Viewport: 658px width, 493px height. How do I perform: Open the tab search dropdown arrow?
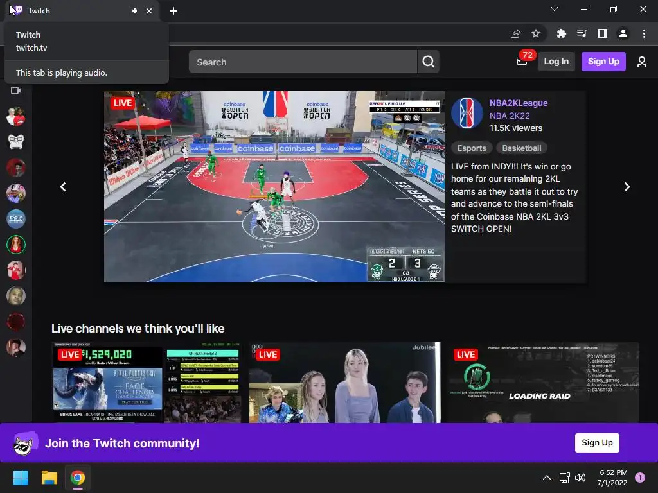click(x=555, y=9)
